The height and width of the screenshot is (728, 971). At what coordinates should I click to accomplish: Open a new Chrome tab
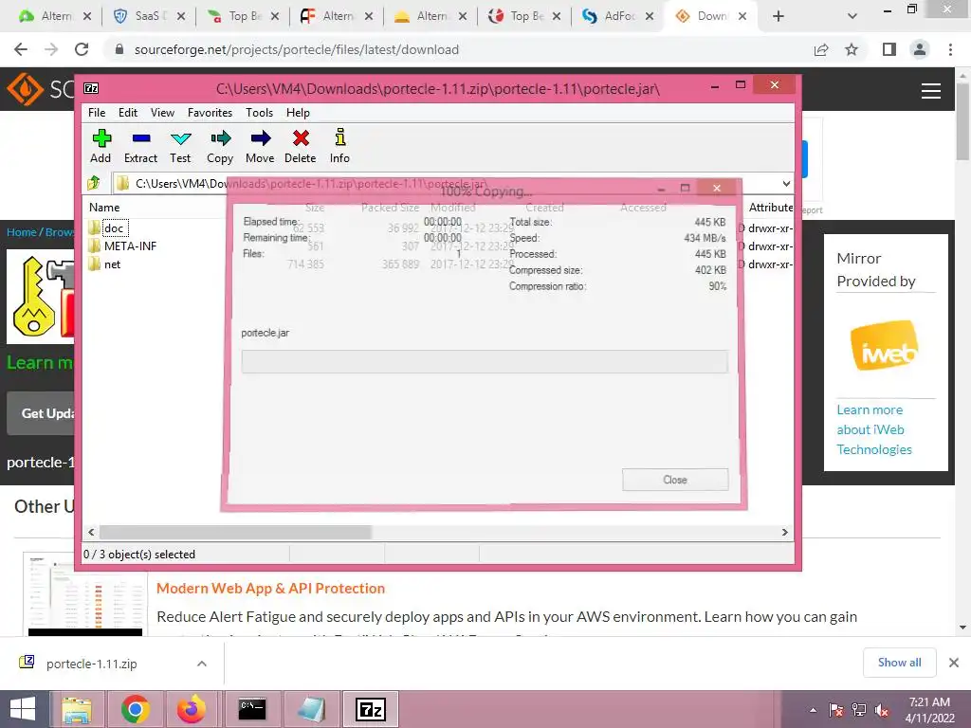click(x=779, y=16)
